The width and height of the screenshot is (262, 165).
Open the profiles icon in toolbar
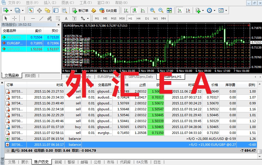(17, 10)
